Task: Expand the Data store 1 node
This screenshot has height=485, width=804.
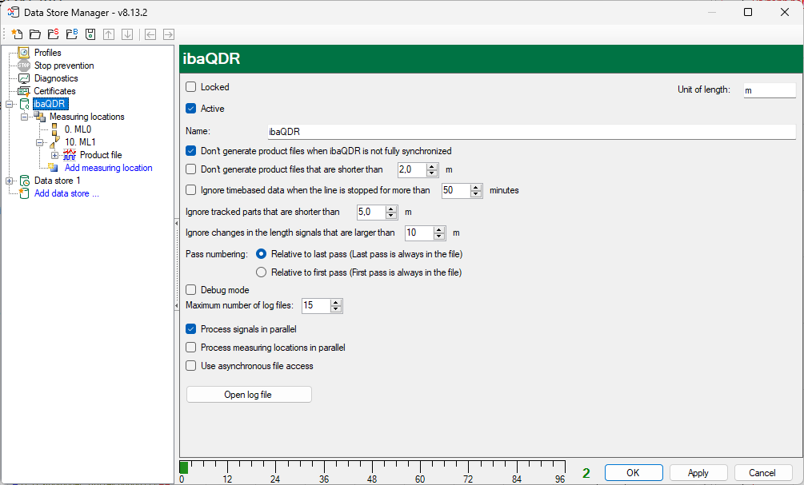Action: tap(10, 181)
